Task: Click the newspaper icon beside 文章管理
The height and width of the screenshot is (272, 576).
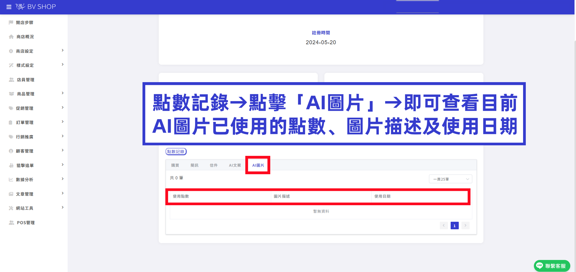Action: pos(11,194)
